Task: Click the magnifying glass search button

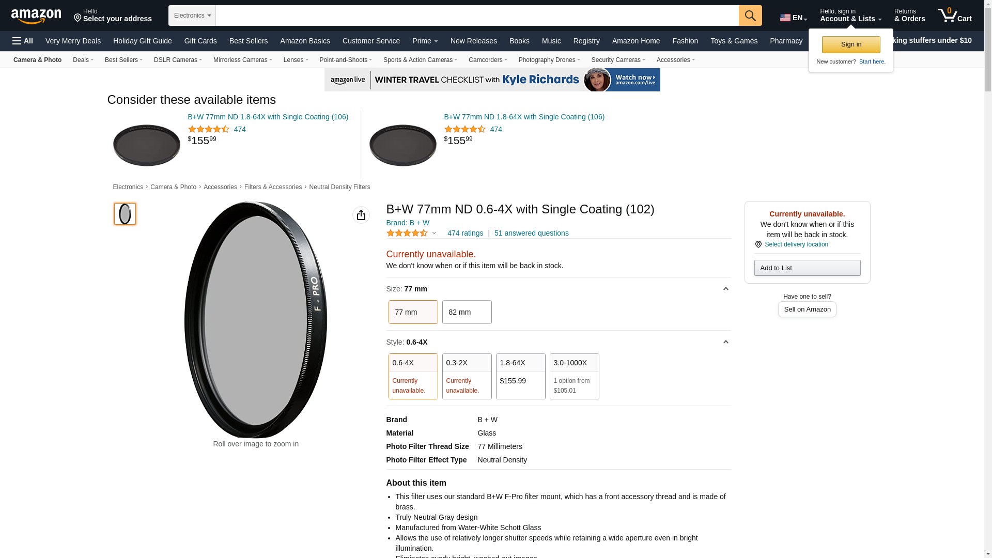Action: coord(750,16)
